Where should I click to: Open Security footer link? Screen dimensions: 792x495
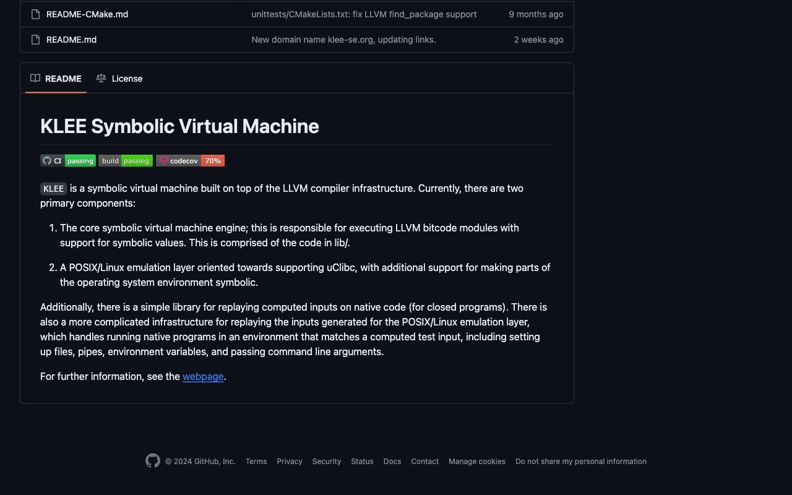(x=327, y=462)
